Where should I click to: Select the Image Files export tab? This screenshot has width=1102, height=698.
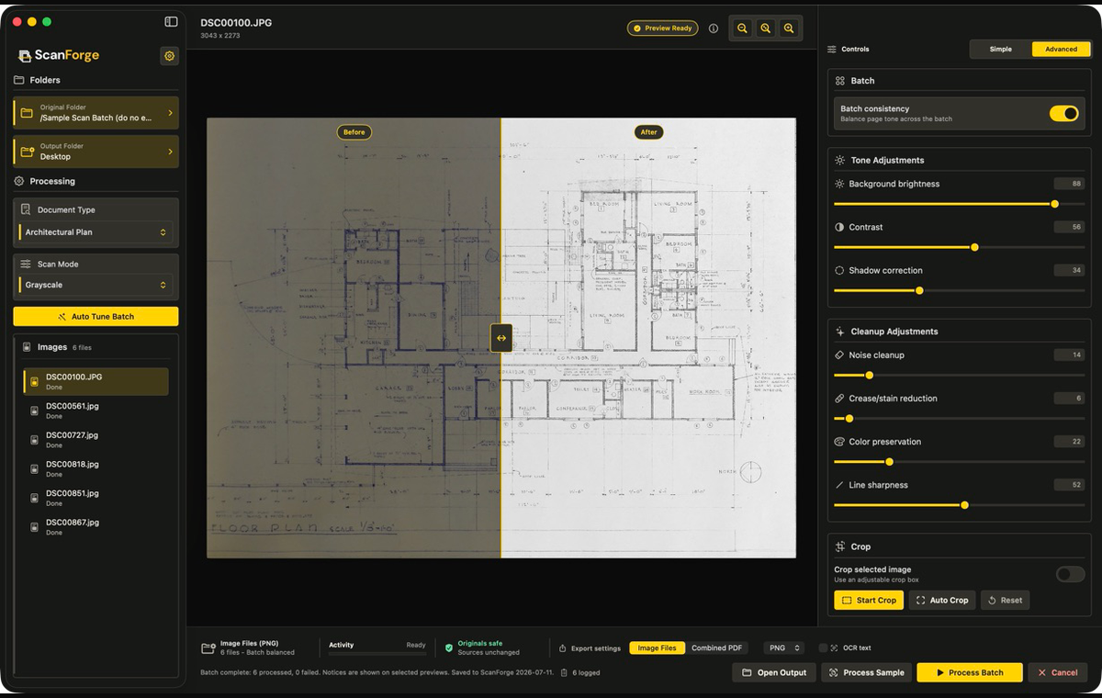click(x=657, y=647)
